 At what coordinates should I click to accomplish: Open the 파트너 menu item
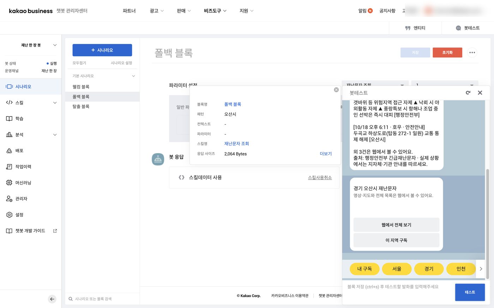coord(129,11)
